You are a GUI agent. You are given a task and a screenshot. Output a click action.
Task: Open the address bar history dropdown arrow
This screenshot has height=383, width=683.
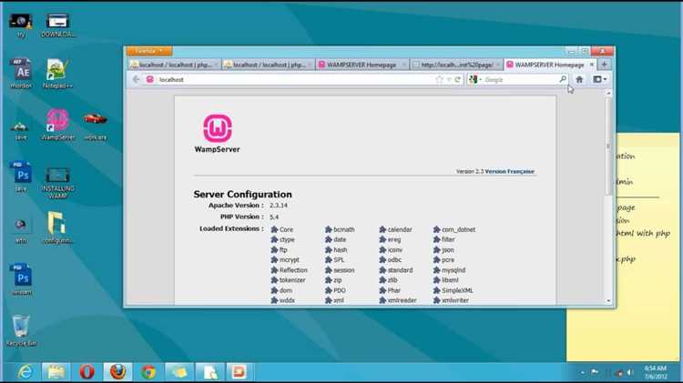[449, 80]
